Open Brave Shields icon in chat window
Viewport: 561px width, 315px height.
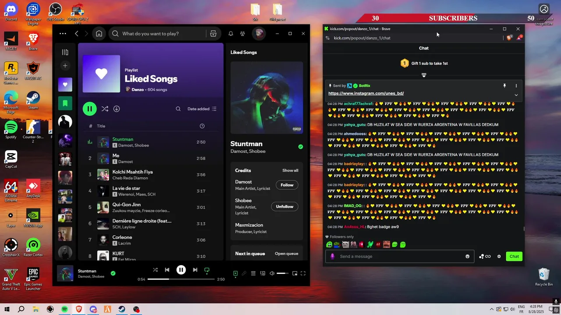coord(509,38)
